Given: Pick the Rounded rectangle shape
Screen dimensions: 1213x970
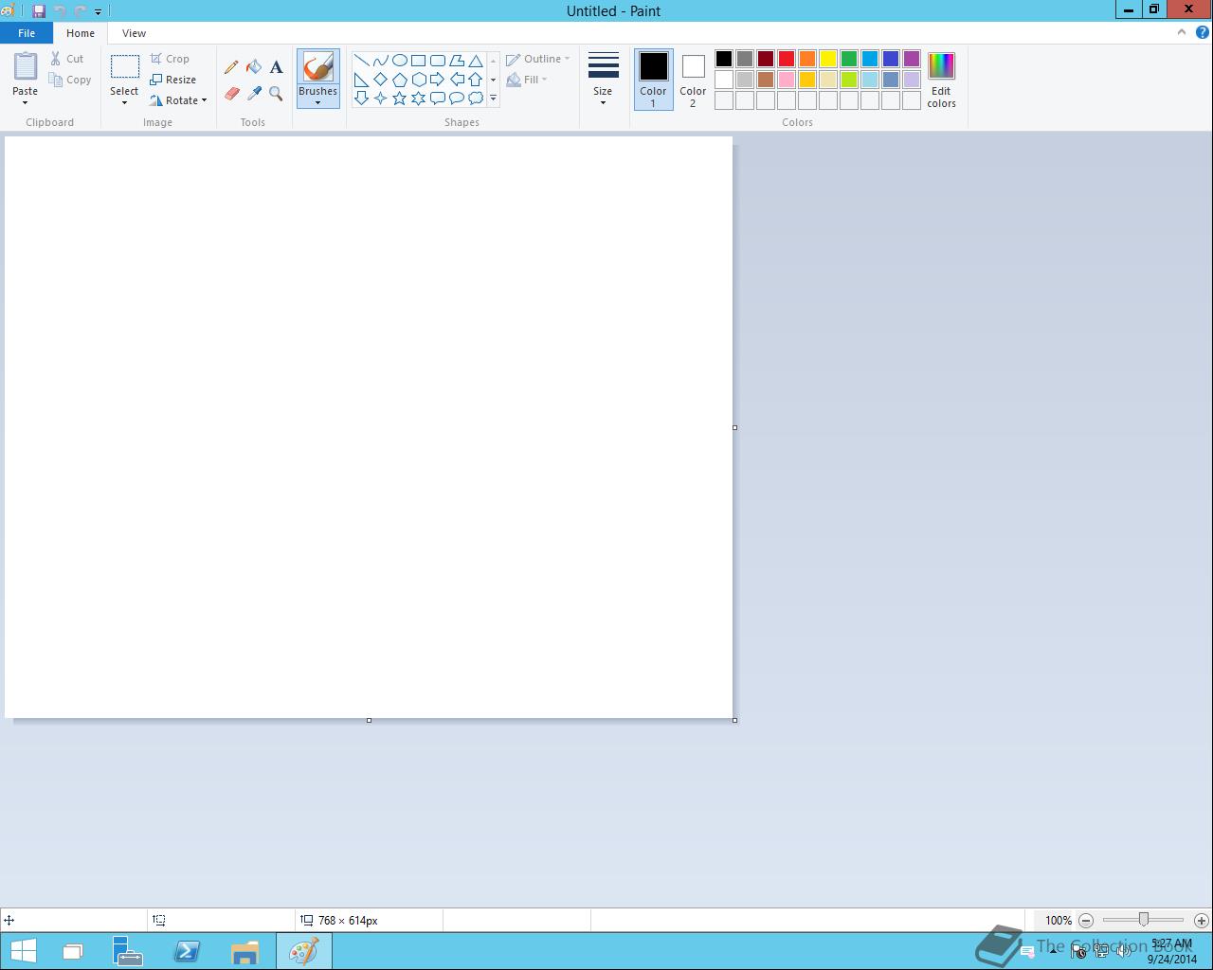Looking at the screenshot, I should 437,60.
